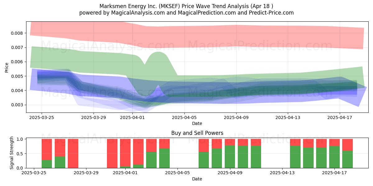Click 2025-03-25 tick on price chart axis
Viewport: 373px width, 186px height.
(42, 117)
